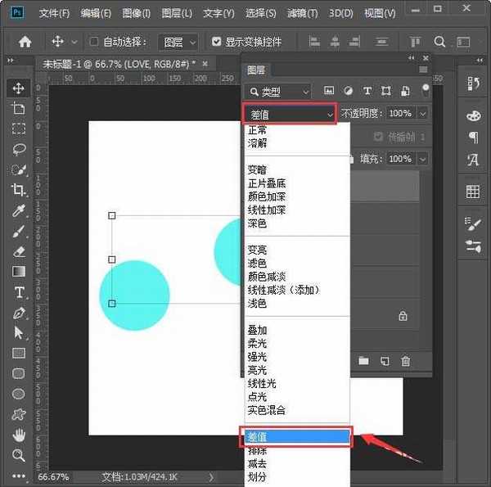Viewport: 491px width, 487px height.
Task: Open the 图层(L) menu
Action: click(177, 14)
